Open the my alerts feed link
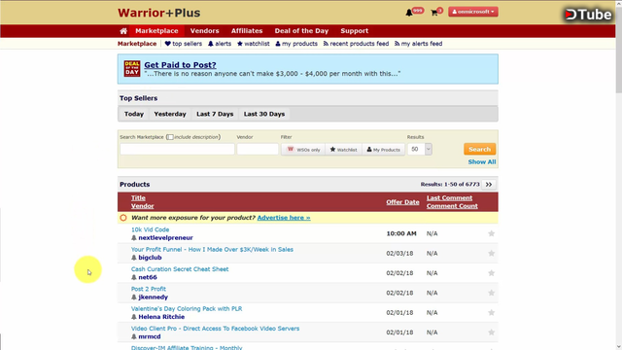The width and height of the screenshot is (622, 350). click(x=418, y=44)
